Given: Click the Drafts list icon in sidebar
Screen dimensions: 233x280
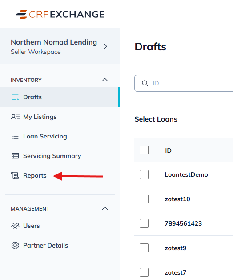Looking at the screenshot, I should (16, 97).
